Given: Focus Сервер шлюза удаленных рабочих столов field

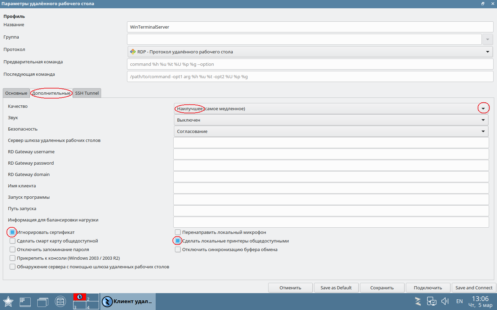Looking at the screenshot, I should tap(331, 143).
